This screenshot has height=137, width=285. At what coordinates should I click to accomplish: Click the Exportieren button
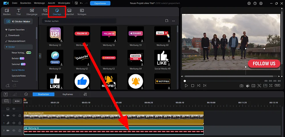(x=100, y=3)
